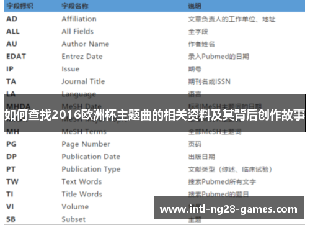This screenshot has height=225, width=310.
Task: Click the 'Affiliation' field name
Action: (79, 19)
